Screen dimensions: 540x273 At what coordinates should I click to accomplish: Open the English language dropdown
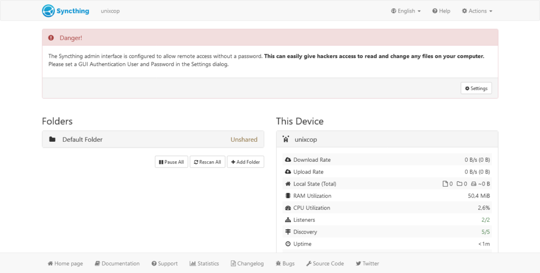tap(406, 11)
